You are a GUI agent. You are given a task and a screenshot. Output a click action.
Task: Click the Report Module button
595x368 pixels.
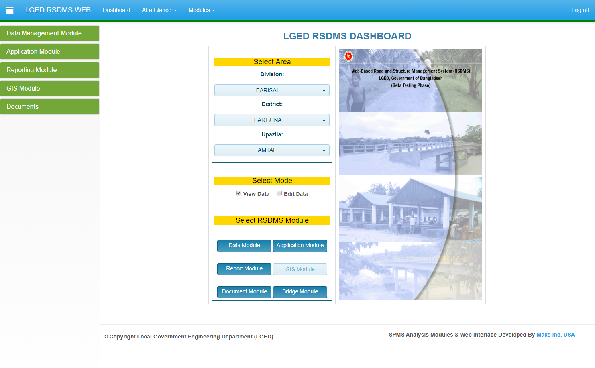pos(244,269)
